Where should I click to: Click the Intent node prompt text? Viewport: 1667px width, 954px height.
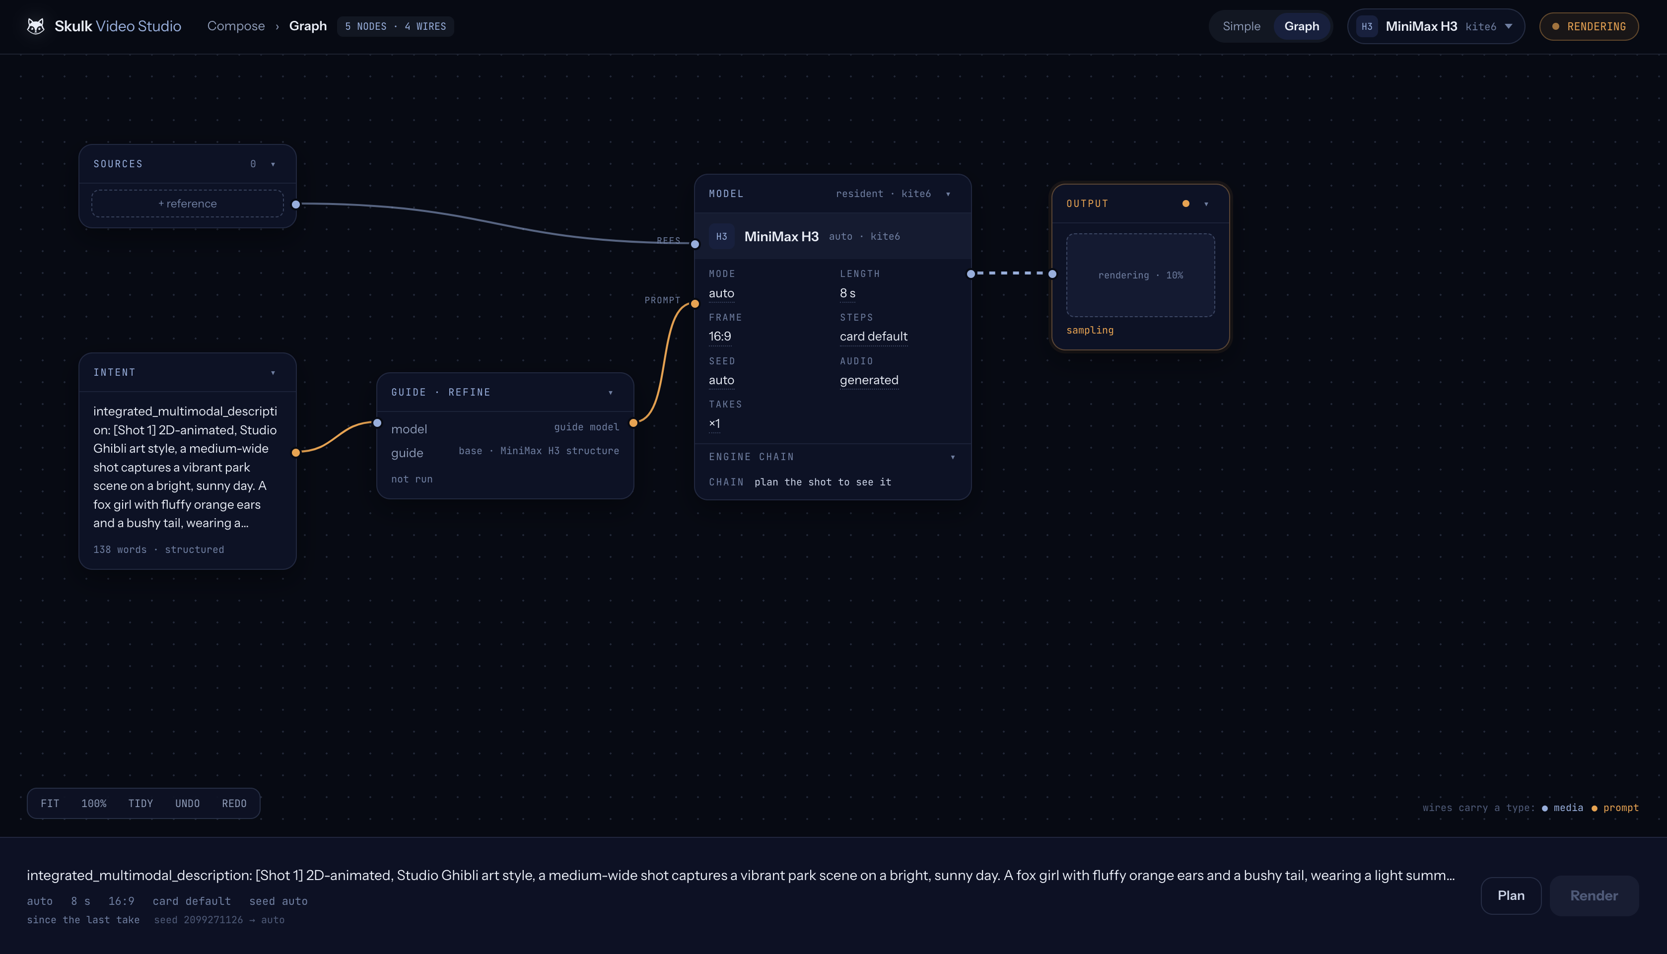tap(186, 467)
